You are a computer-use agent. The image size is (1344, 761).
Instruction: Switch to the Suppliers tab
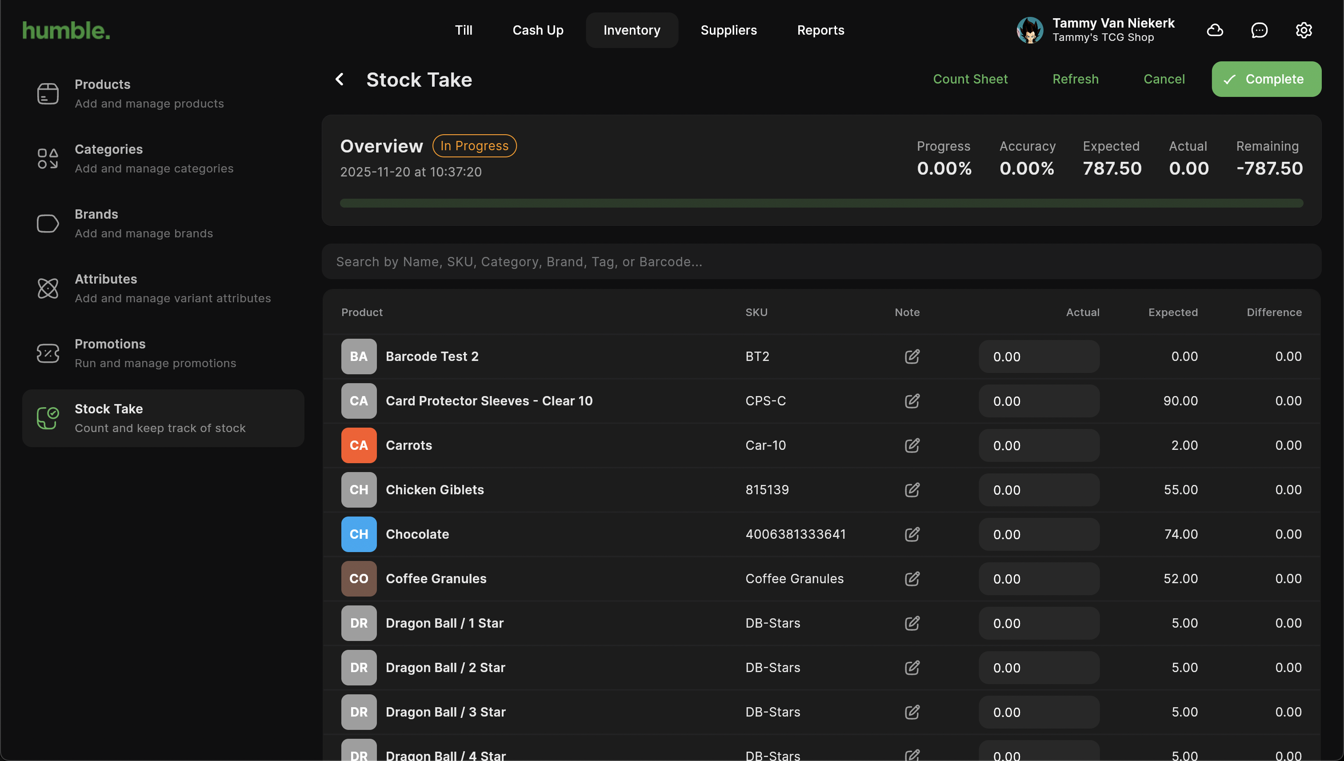(728, 30)
